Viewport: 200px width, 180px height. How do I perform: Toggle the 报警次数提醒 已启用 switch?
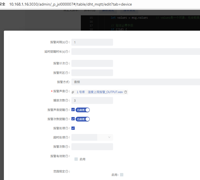tap(83, 119)
